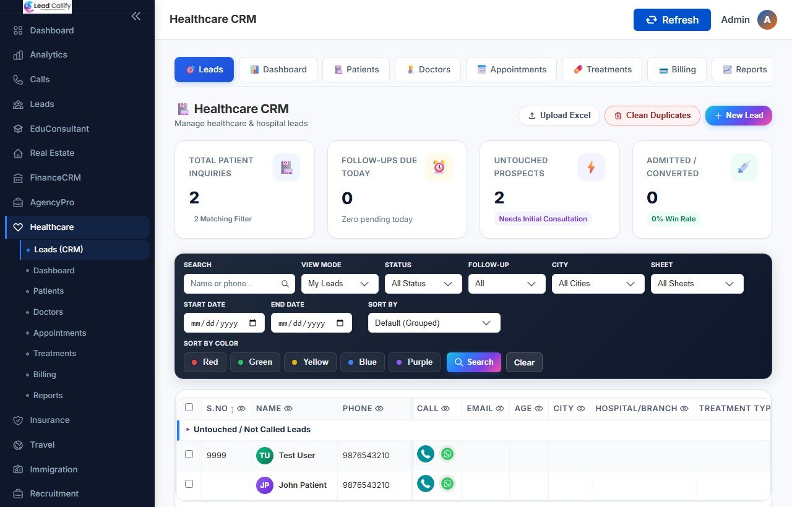Toggle visibility eye of PHONE column

379,409
